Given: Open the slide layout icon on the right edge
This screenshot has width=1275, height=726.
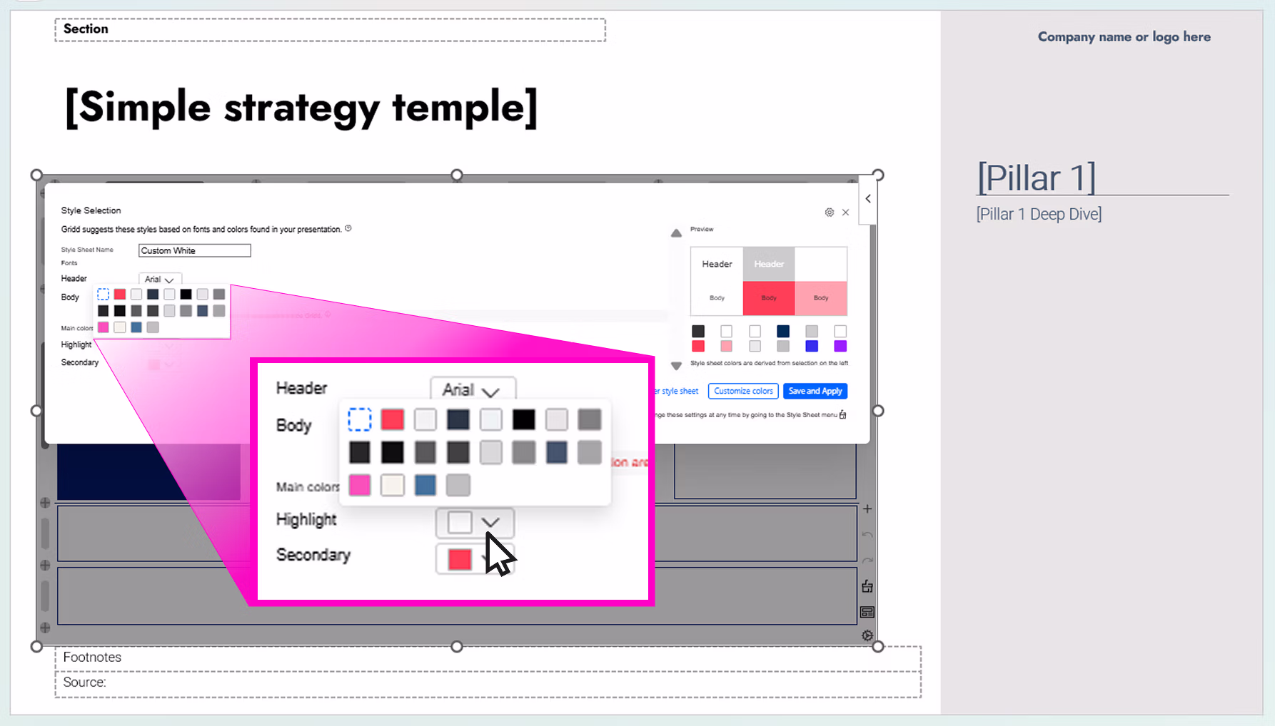Looking at the screenshot, I should click(867, 612).
